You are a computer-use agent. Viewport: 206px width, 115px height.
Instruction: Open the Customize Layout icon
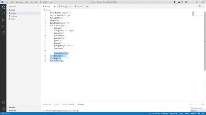186,2
